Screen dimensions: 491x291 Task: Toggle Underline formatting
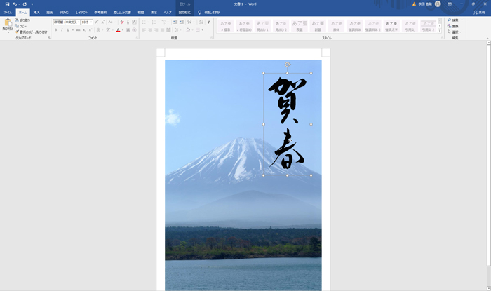(68, 30)
